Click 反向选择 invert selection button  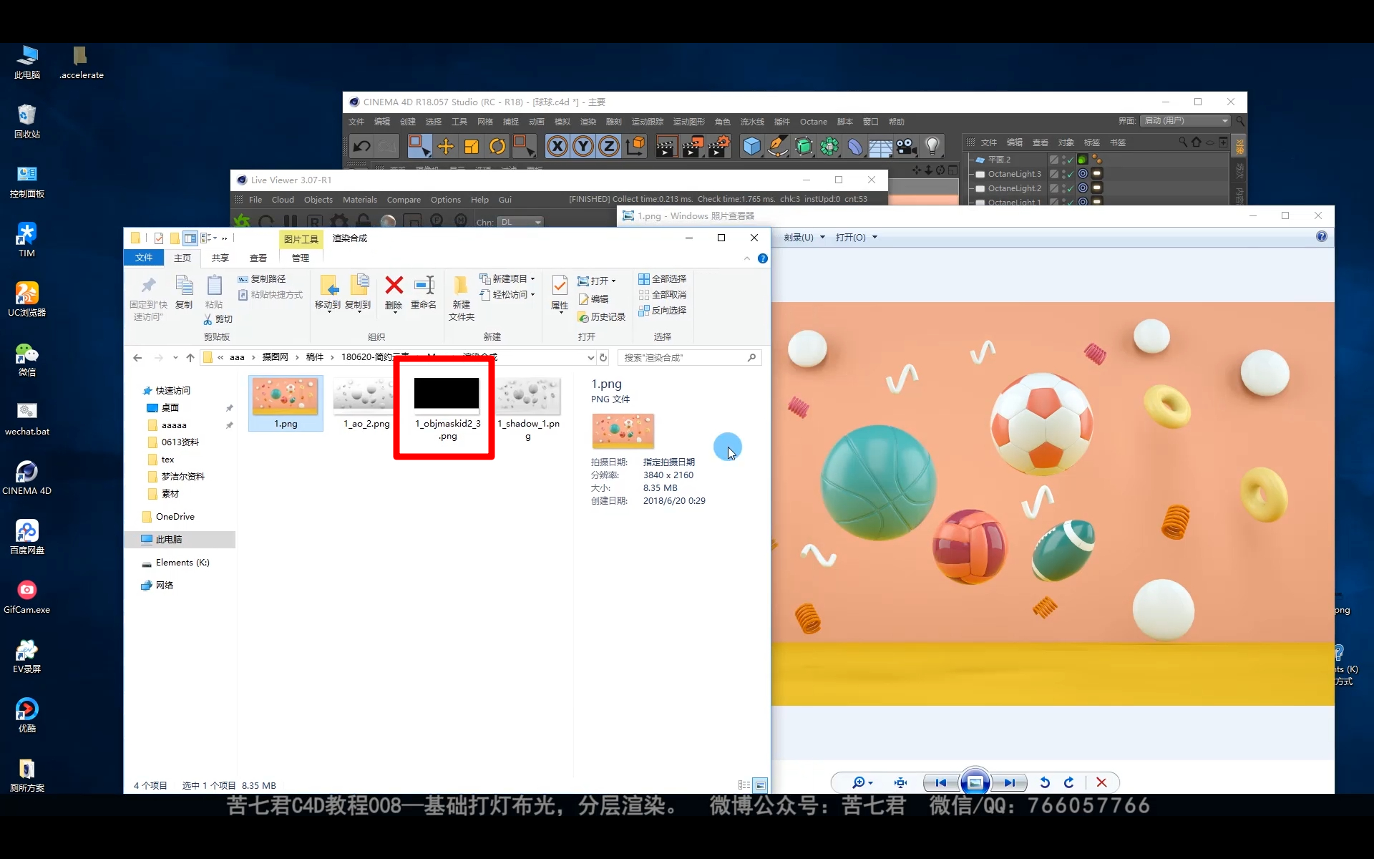(x=663, y=310)
